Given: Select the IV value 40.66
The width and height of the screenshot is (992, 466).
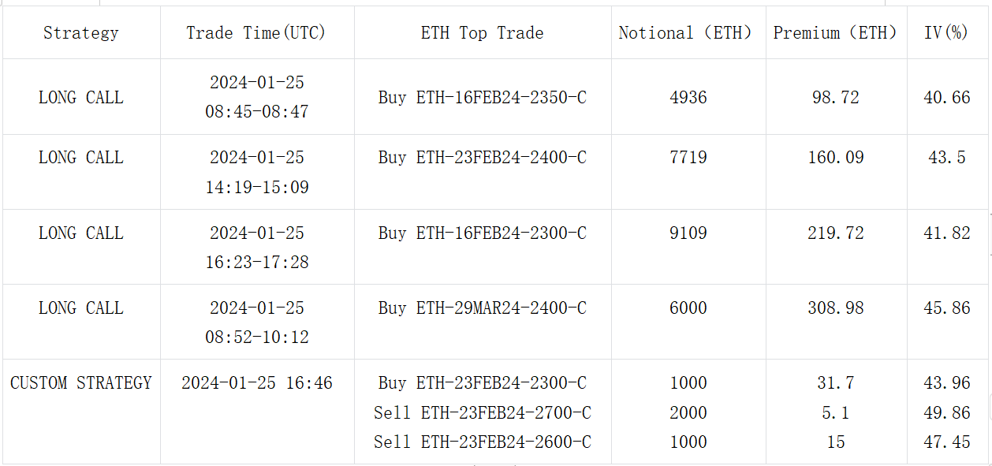Looking at the screenshot, I should (x=946, y=98).
